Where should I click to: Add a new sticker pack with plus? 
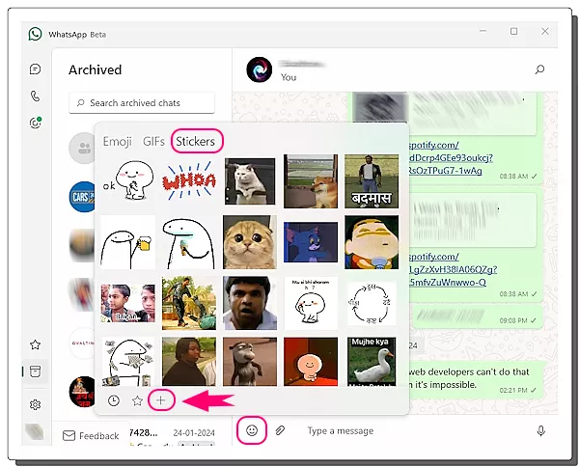161,400
